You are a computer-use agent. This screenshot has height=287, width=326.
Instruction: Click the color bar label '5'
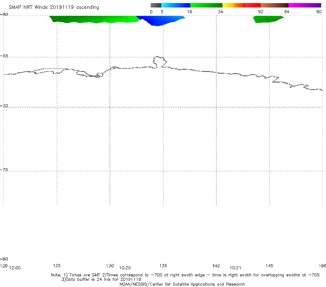[162, 11]
